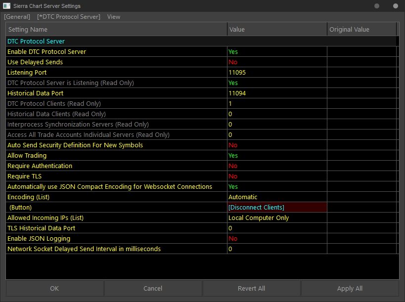Open the View menu

[x=114, y=17]
